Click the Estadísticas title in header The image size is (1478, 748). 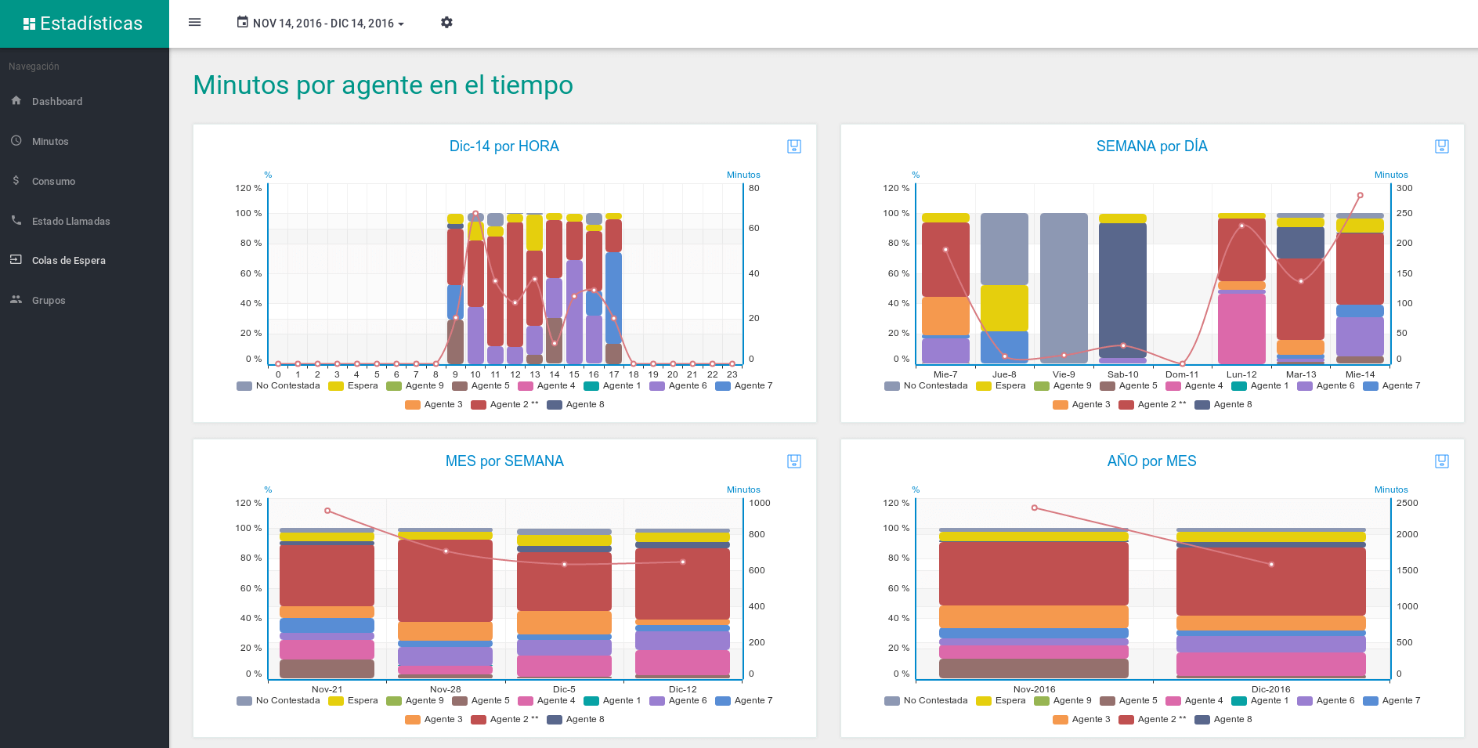click(91, 23)
